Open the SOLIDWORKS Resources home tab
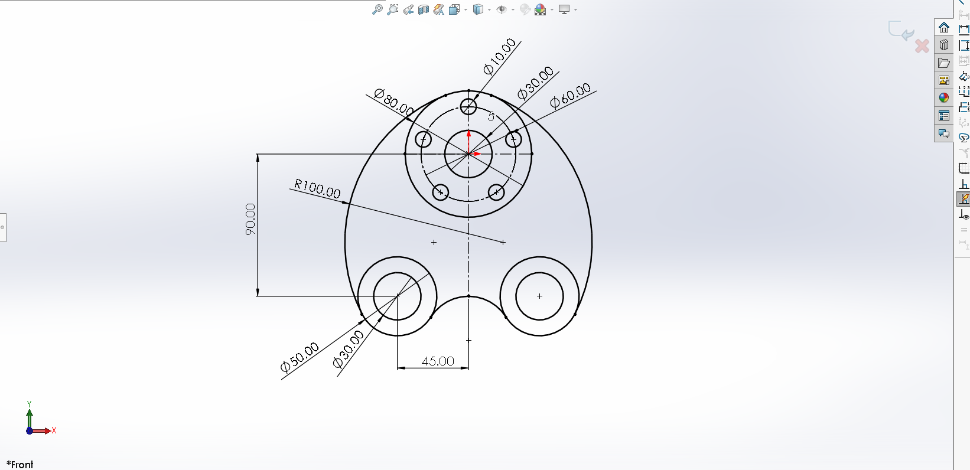This screenshot has width=970, height=470. (x=943, y=28)
